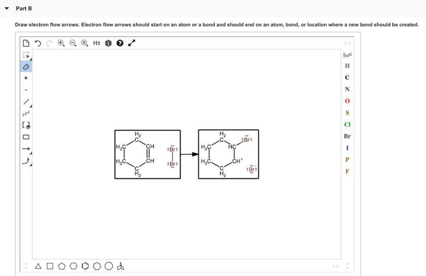
Task: Select the Eraser tool
Action: 26,66
